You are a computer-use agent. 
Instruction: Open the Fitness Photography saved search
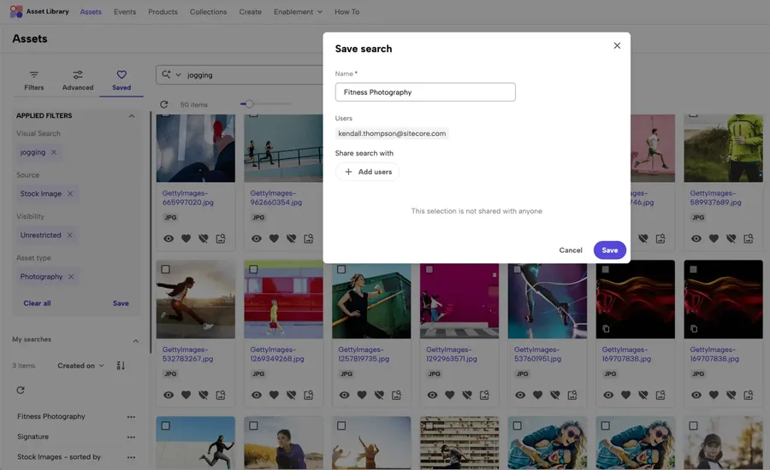[51, 416]
